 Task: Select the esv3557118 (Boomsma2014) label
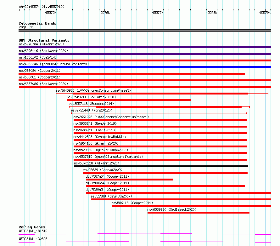91,104
